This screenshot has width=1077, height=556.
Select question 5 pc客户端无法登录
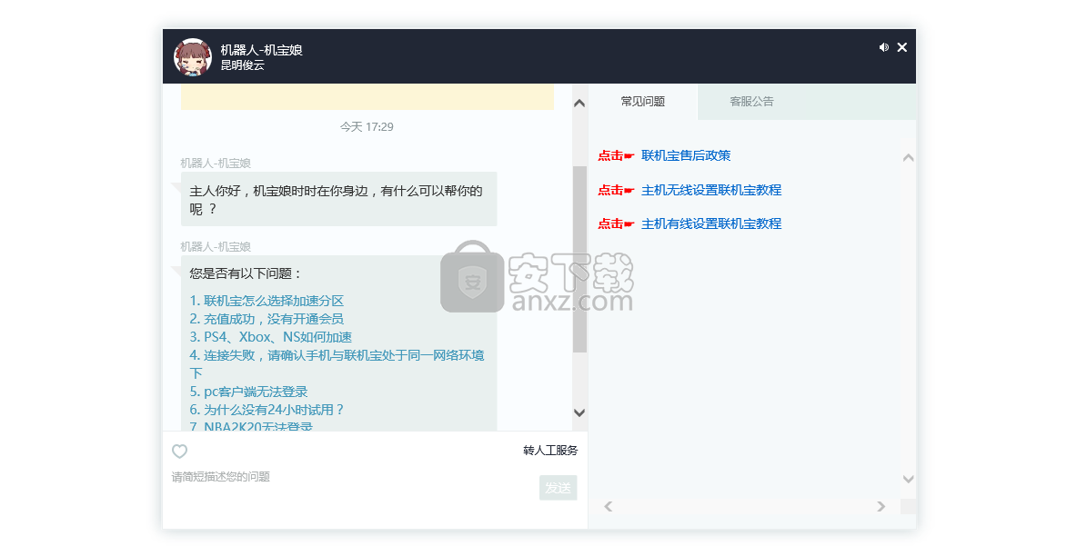tap(248, 392)
